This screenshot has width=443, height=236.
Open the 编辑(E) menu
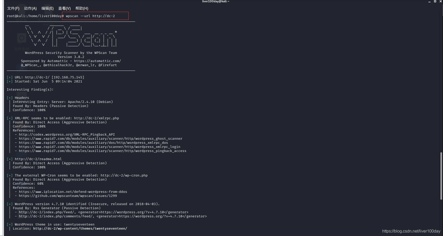[47, 8]
